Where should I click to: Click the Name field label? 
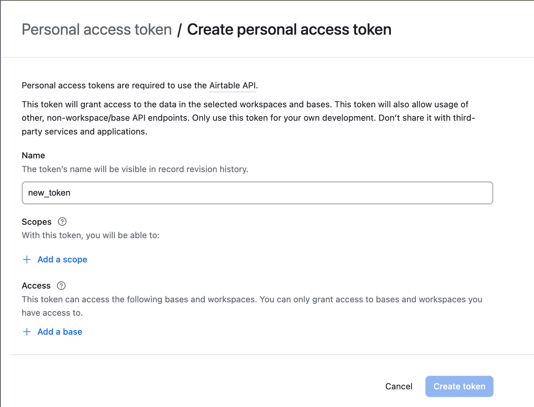pyautogui.click(x=33, y=155)
